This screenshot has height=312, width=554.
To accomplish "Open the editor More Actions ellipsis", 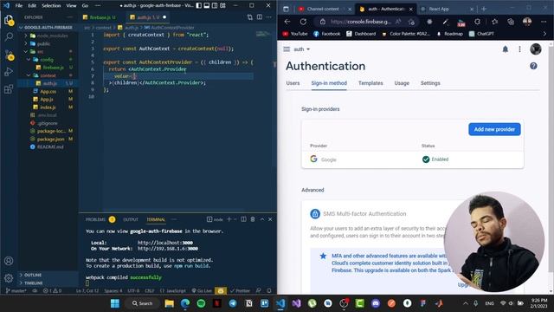I will point(269,17).
